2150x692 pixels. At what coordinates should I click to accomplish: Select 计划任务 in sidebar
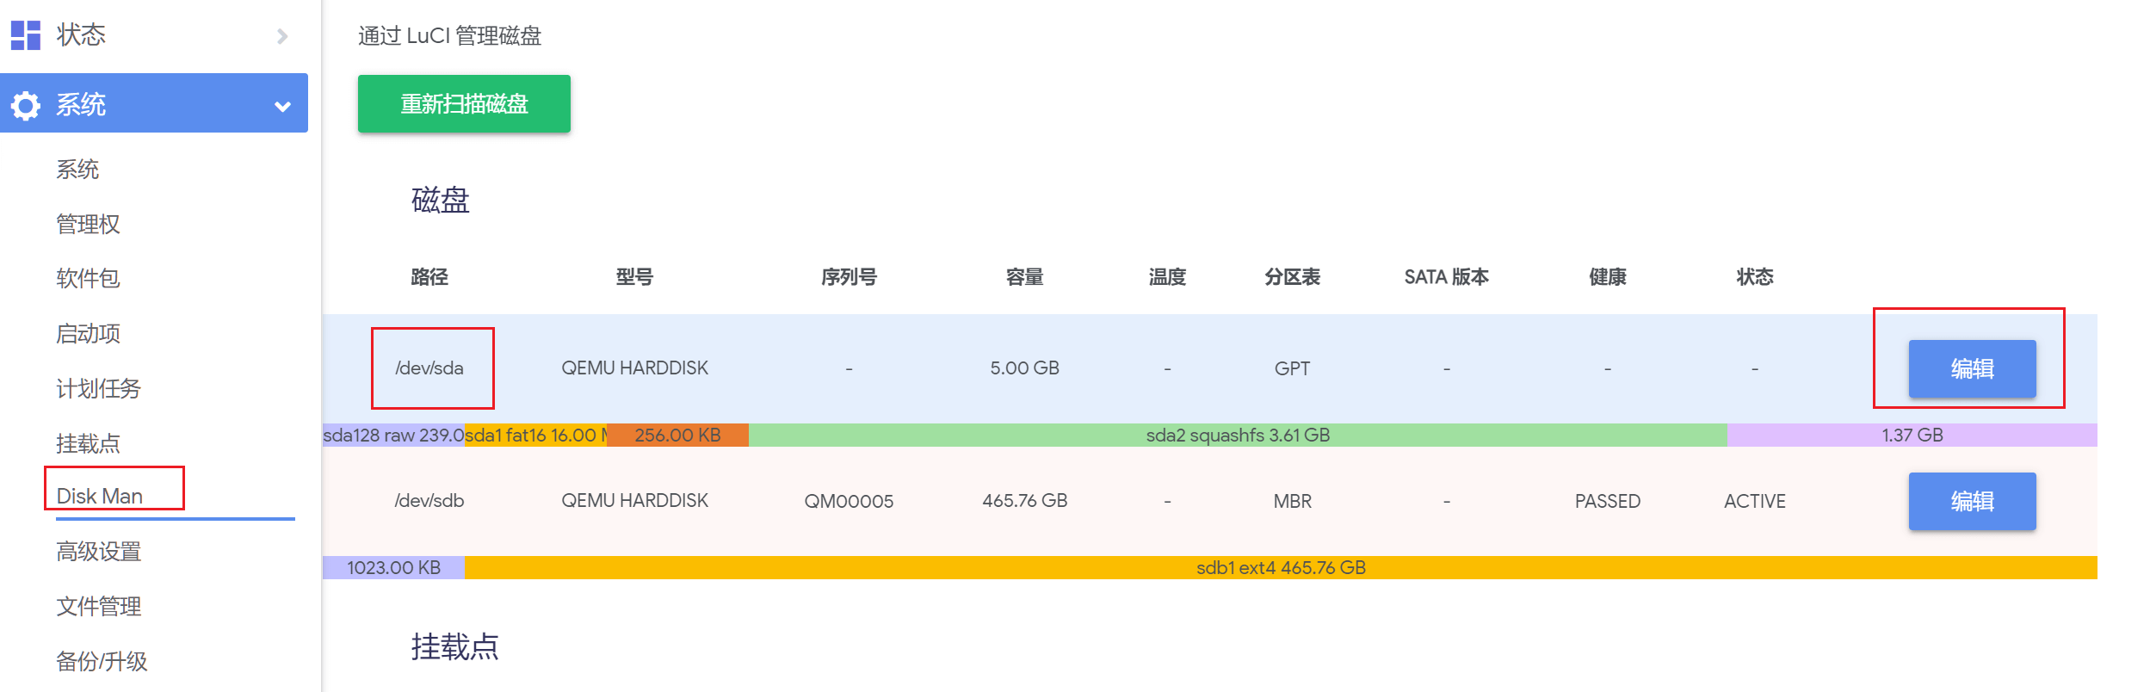click(x=98, y=389)
